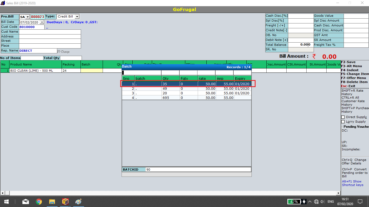Click F7-Change beside Rep. Name
Image resolution: width=369 pixels, height=207 pixels.
(x=63, y=52)
